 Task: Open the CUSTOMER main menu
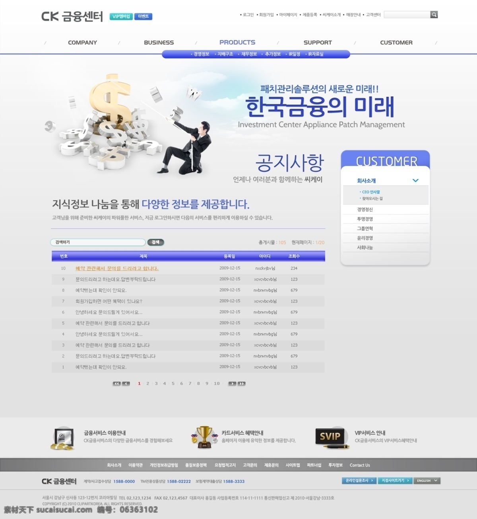(396, 43)
